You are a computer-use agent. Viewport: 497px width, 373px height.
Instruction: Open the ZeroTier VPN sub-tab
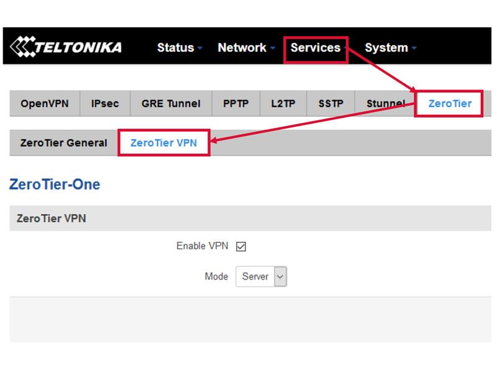(163, 143)
